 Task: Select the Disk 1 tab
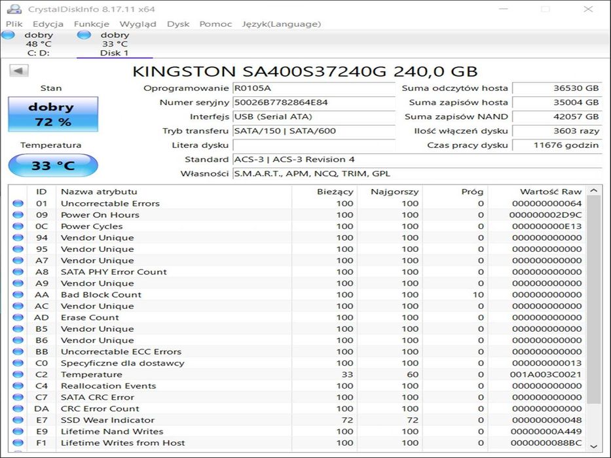tap(114, 44)
